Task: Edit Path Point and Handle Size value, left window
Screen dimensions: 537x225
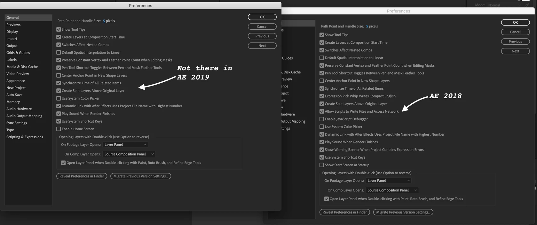Action: [104, 21]
